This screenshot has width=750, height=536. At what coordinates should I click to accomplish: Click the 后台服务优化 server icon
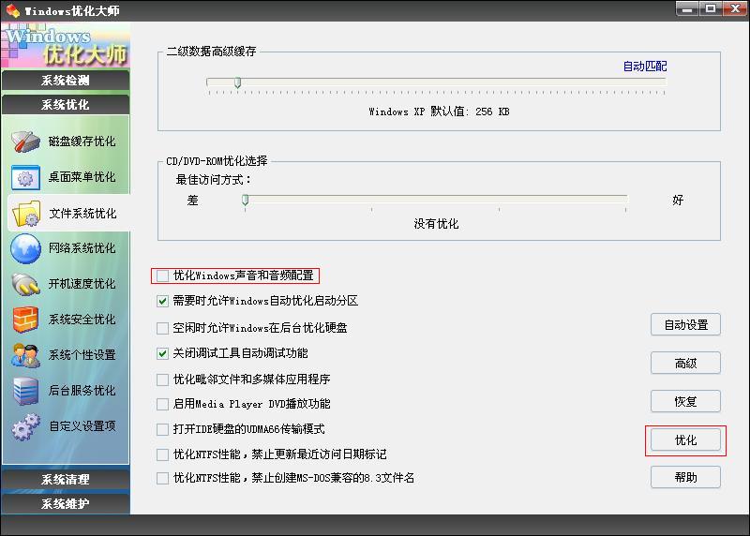[x=25, y=391]
